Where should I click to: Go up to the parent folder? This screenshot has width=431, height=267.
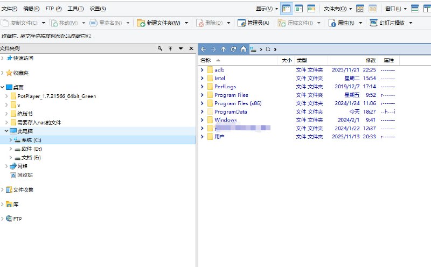[224, 49]
